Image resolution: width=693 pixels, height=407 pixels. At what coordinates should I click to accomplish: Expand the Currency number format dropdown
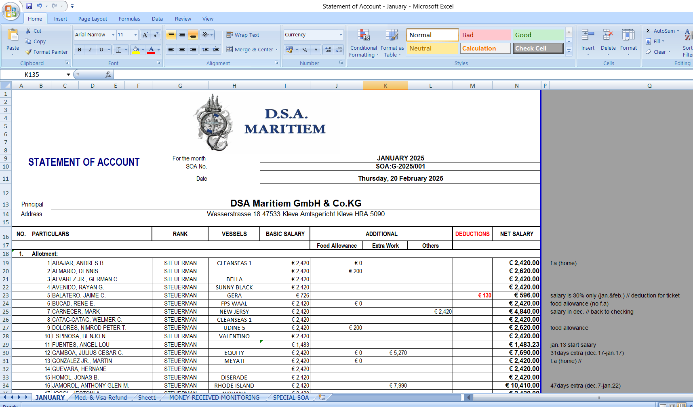[x=341, y=35]
